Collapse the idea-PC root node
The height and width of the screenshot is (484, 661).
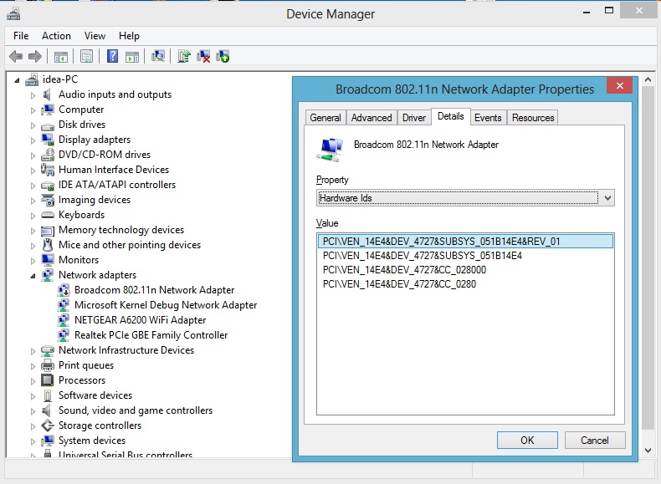(x=17, y=80)
